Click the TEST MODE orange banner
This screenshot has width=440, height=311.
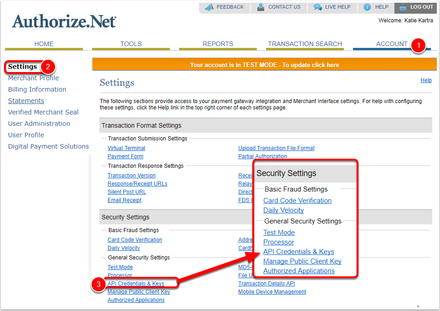coord(264,65)
